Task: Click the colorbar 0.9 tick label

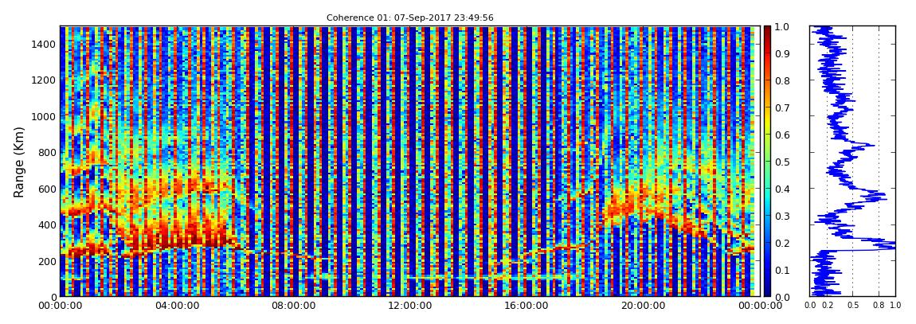Action: click(784, 53)
